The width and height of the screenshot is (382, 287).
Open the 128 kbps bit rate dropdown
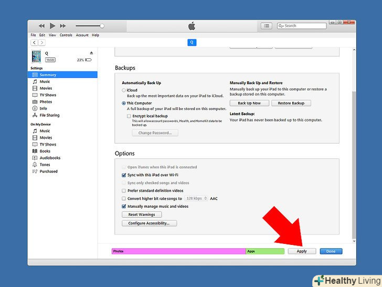point(196,198)
